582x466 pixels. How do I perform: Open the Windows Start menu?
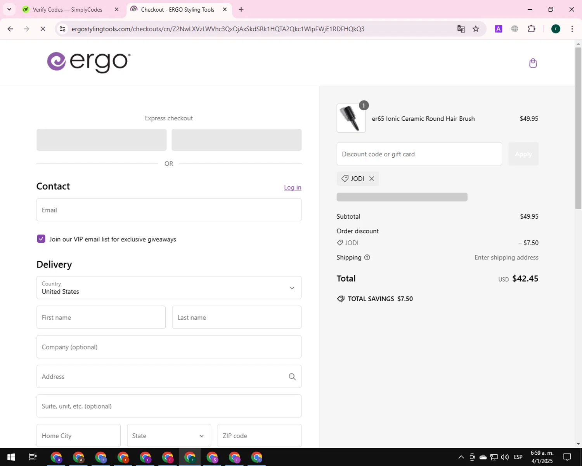click(11, 457)
